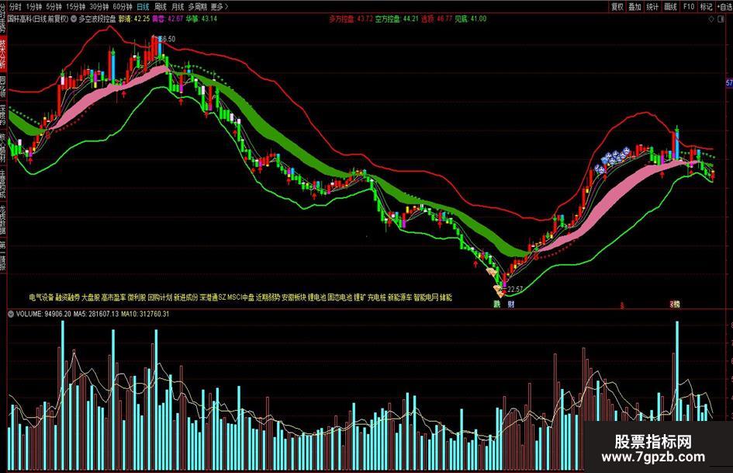Select the 30分钟 period tab

[99, 6]
